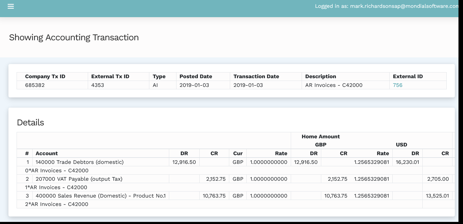Click the Description column header
Viewport: 463px width, 224px height.
point(321,76)
